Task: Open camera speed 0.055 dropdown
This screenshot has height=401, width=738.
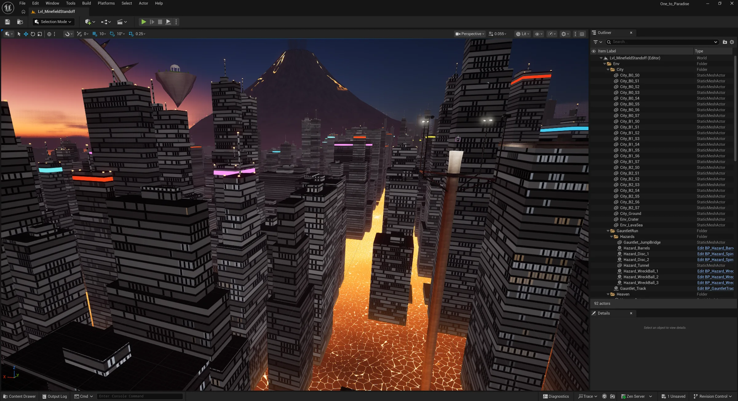Action: (x=497, y=34)
